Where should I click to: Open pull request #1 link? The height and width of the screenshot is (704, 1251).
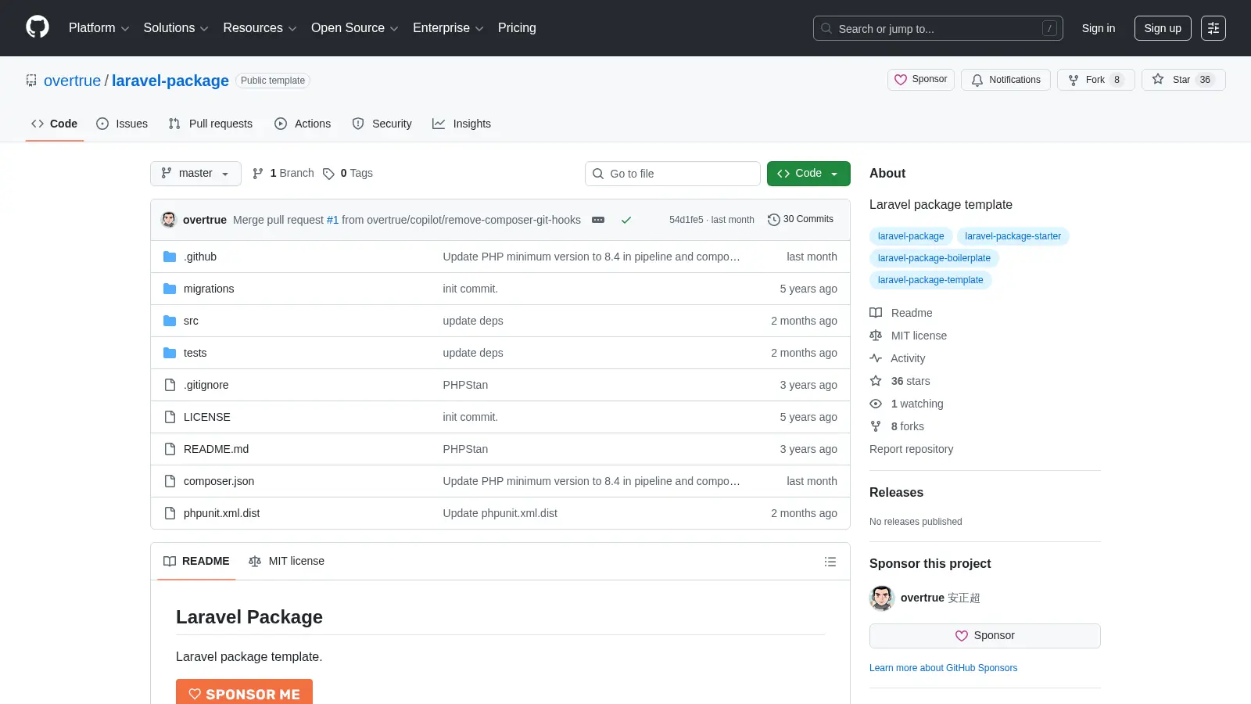tap(332, 220)
